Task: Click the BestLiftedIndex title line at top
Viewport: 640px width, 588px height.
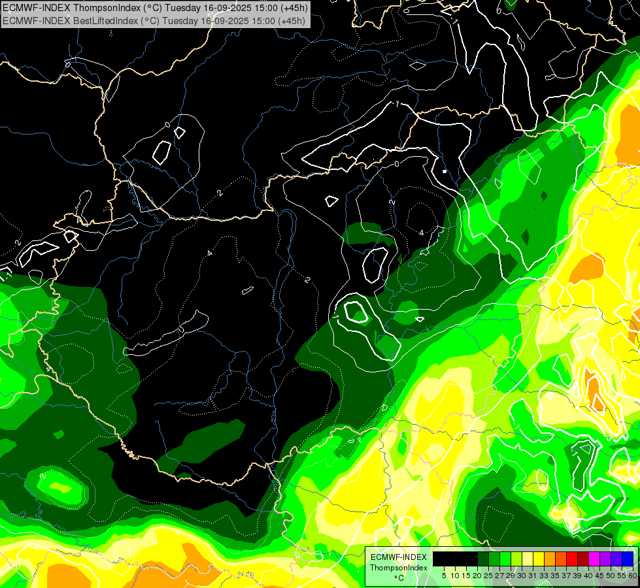Action: tap(154, 20)
